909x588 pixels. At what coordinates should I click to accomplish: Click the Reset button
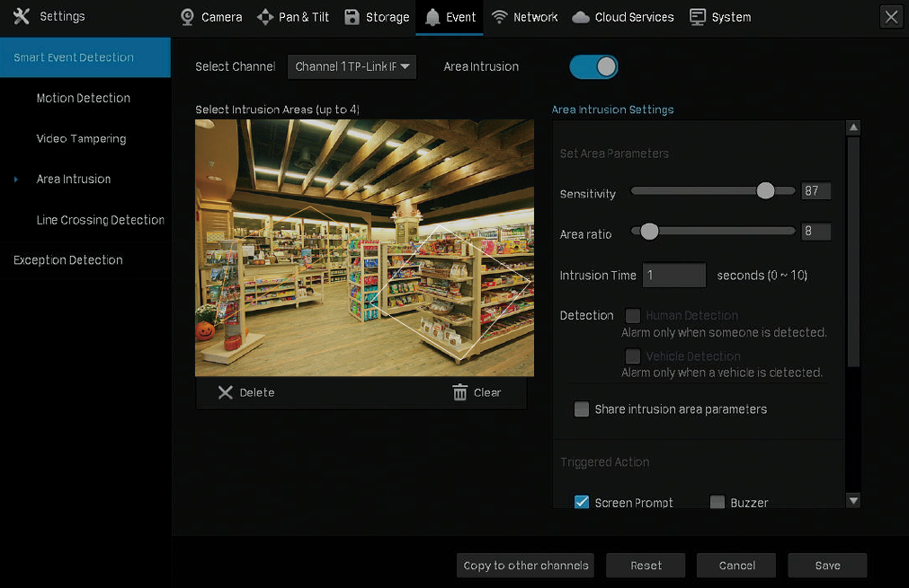[646, 566]
